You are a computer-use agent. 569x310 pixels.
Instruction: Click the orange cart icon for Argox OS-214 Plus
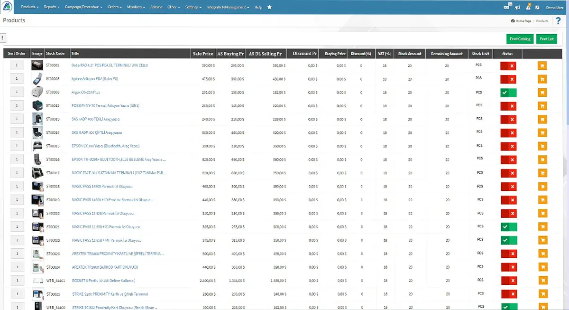542,93
